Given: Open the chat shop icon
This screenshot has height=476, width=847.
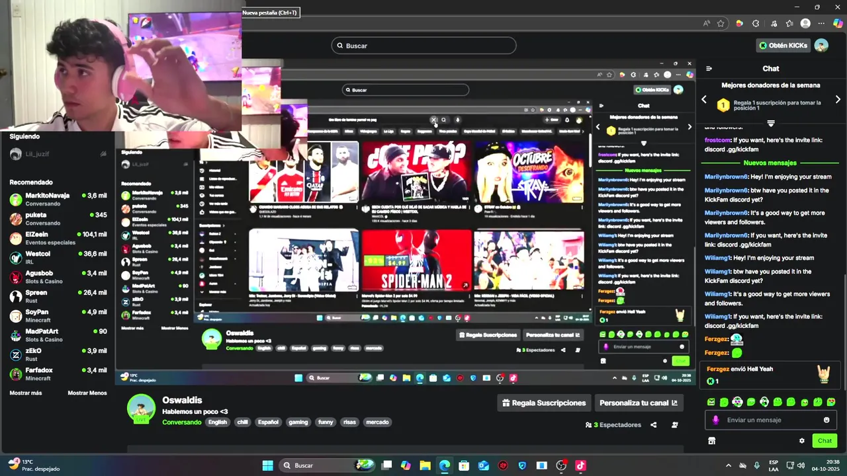Looking at the screenshot, I should 711,441.
